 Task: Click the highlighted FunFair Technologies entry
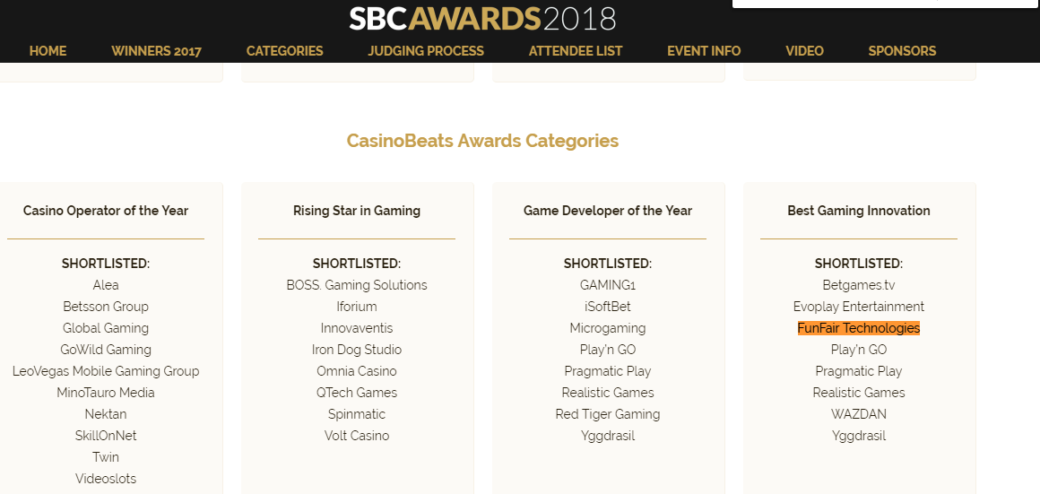(x=859, y=328)
